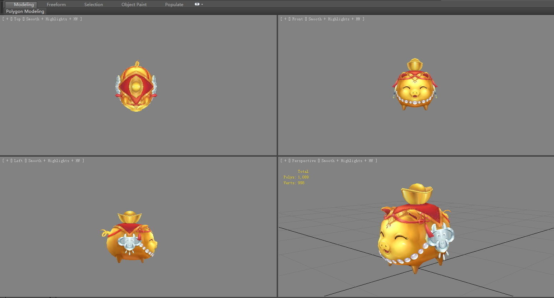Open the Top viewport plus menu
554x298 pixels.
click(x=7, y=19)
